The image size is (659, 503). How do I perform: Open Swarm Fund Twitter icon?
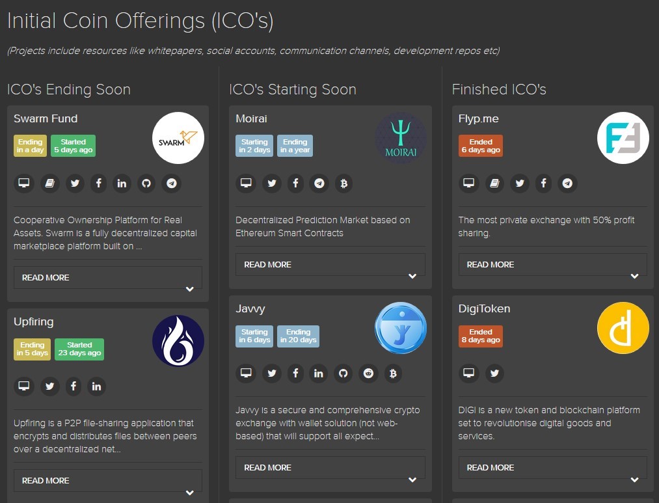point(75,184)
